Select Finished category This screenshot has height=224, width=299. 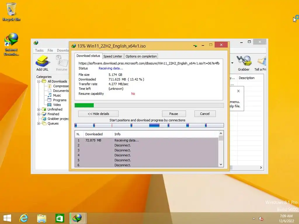click(53, 114)
